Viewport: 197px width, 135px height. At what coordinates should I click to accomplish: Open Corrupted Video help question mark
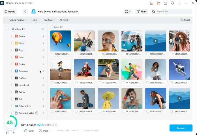pyautogui.click(x=37, y=113)
